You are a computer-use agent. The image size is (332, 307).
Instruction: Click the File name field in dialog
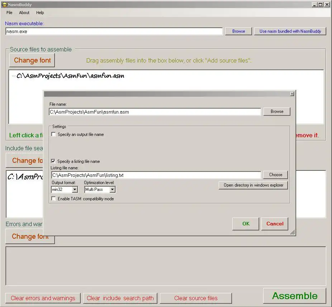(155, 112)
